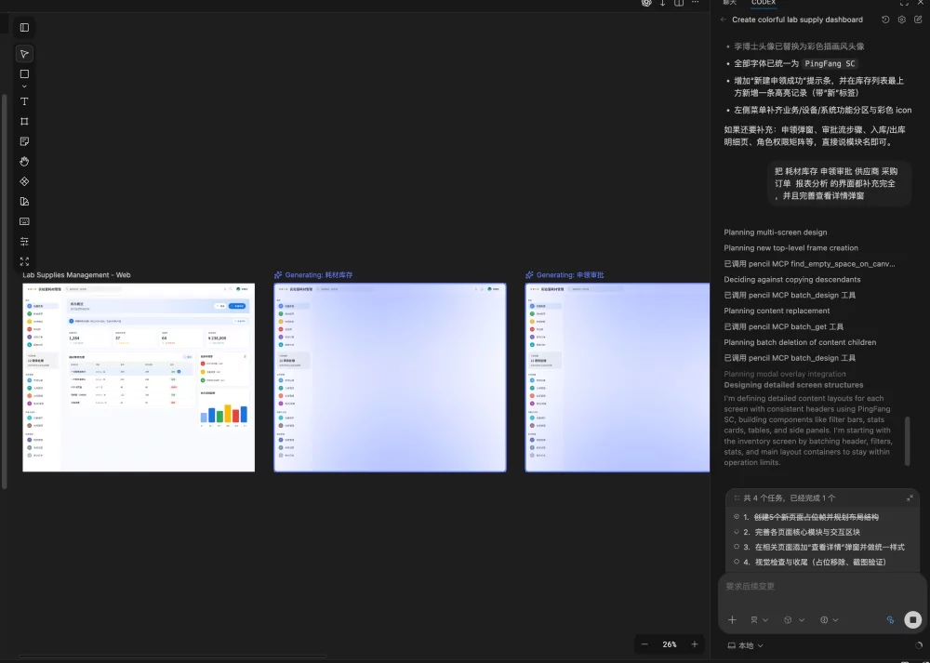This screenshot has width=930, height=663.
Task: Expand the shape tool options chevron
Action: click(24, 86)
